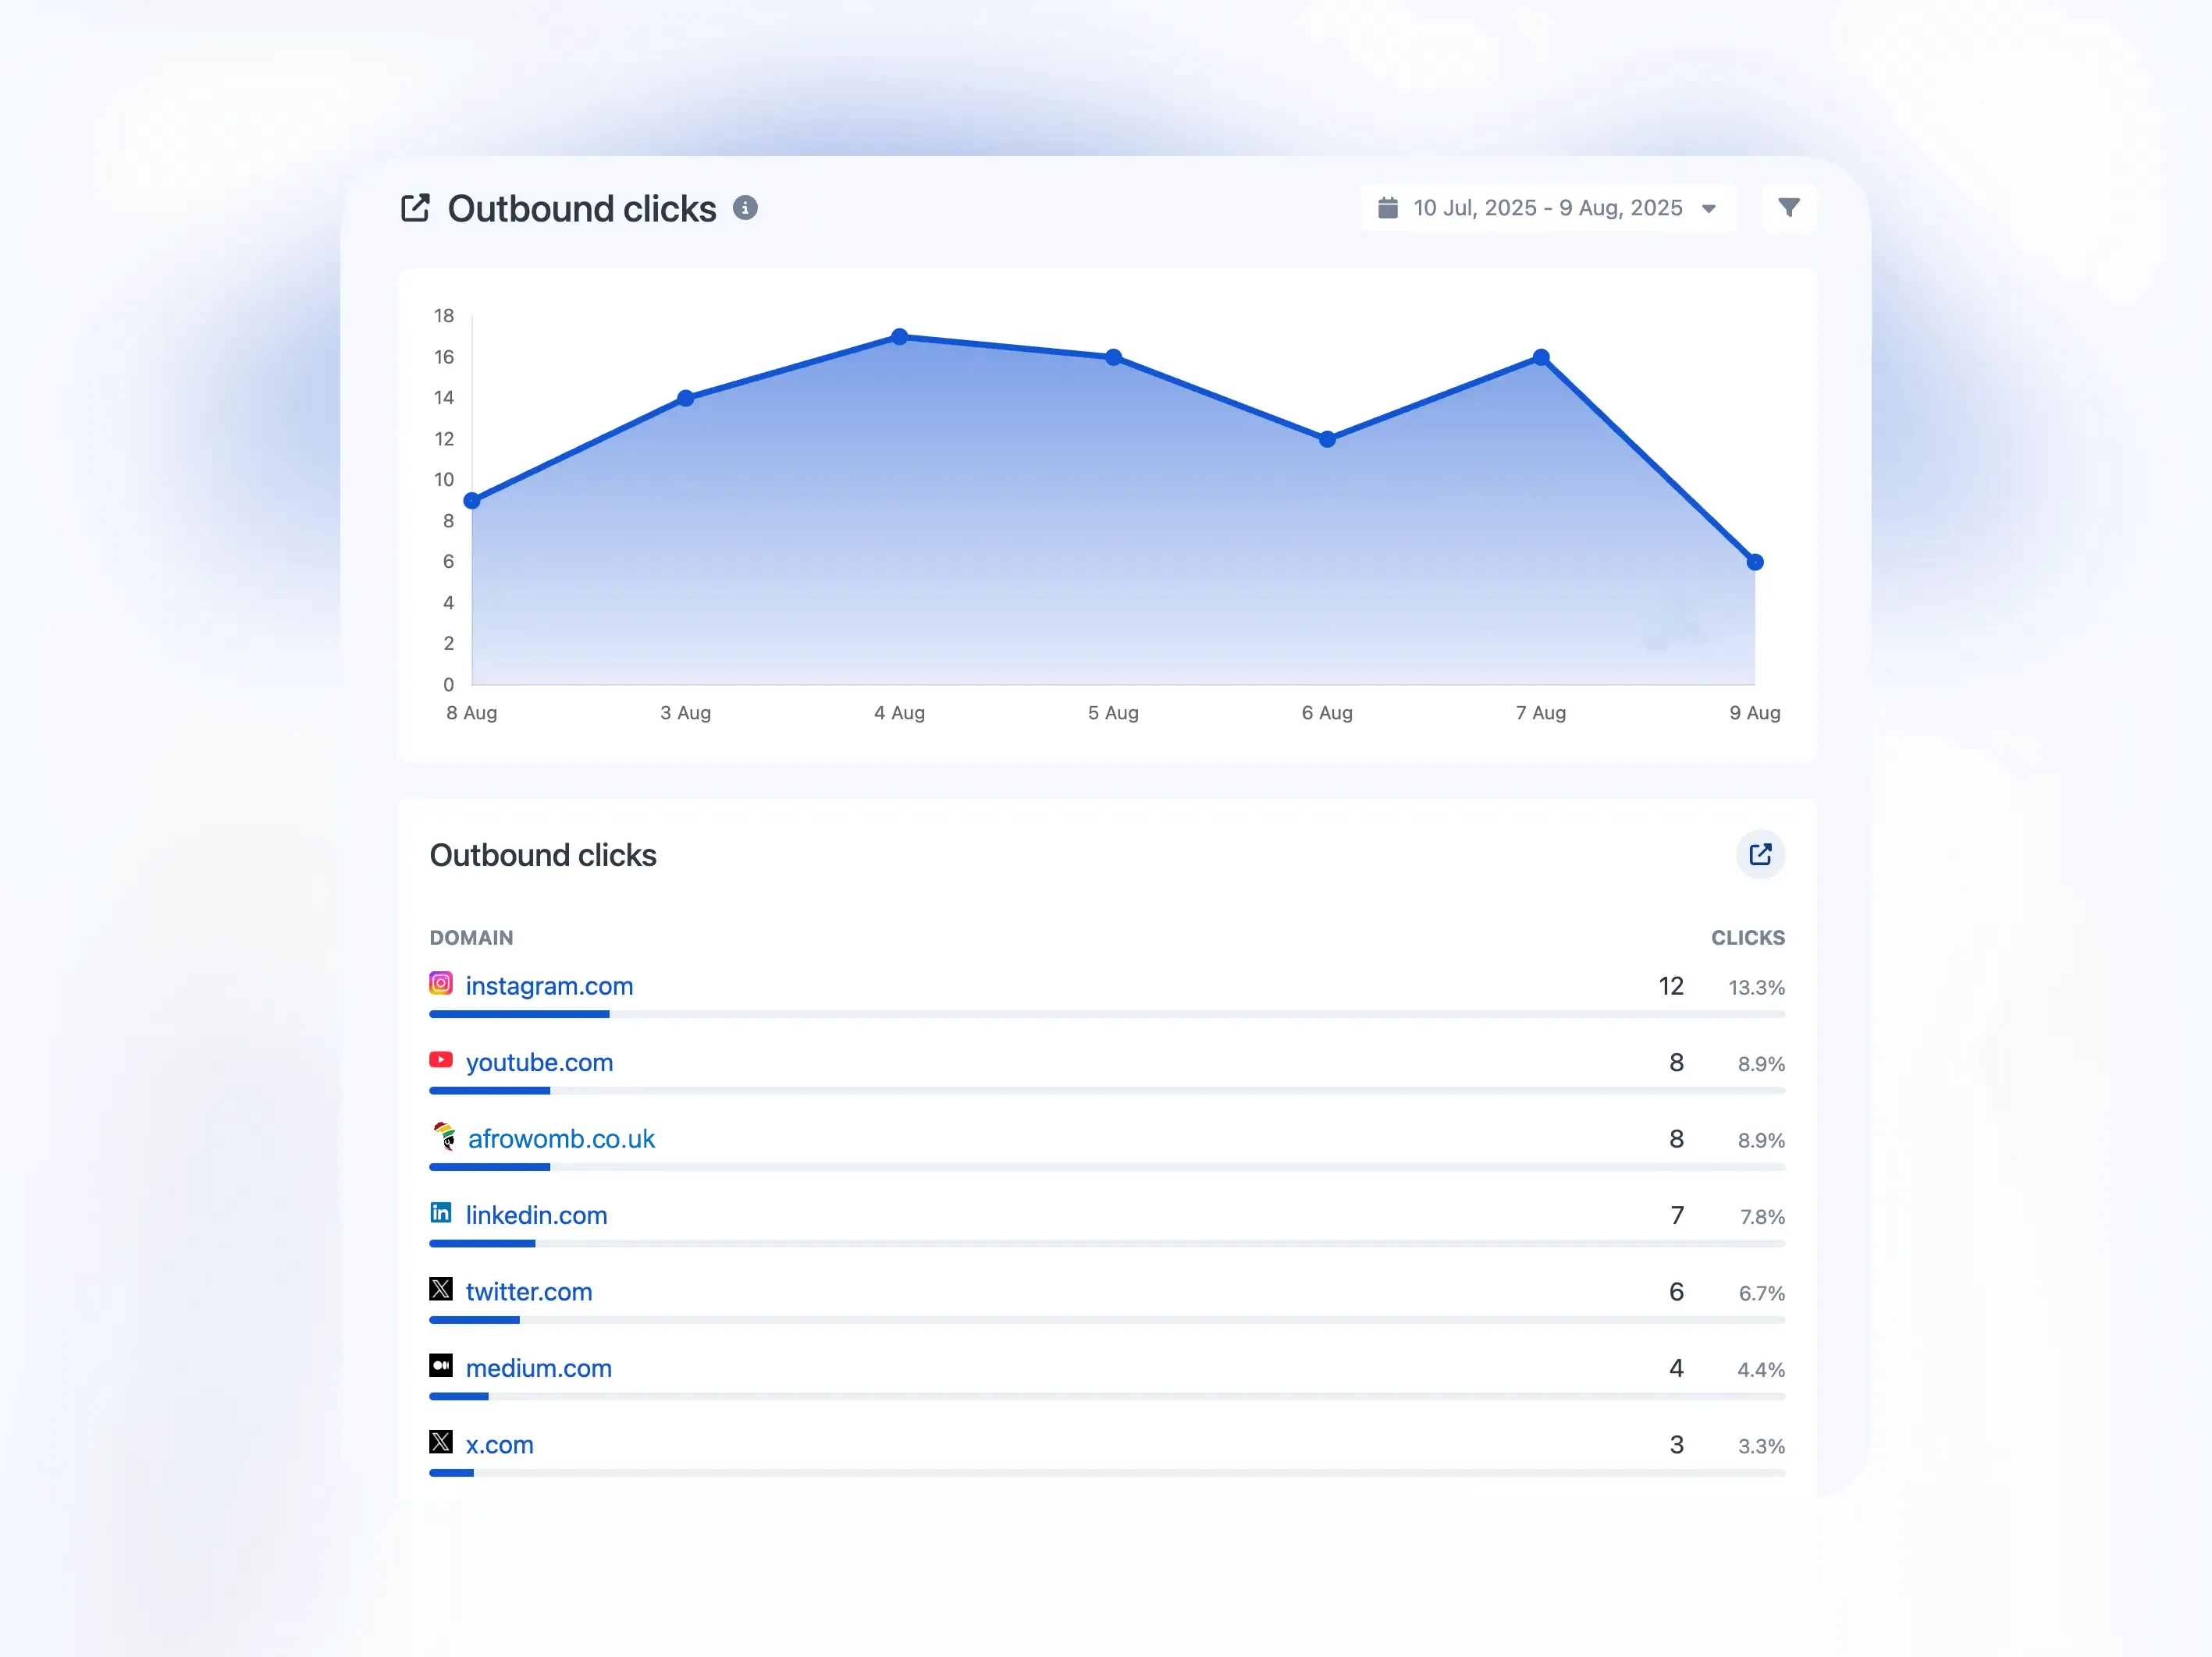
Task: Click the X favicon beside twitter.com
Action: 441,1290
